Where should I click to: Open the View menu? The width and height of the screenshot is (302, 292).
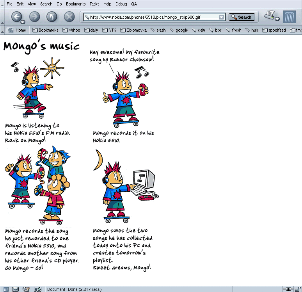point(32,4)
